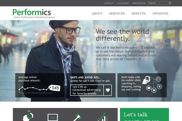Click the green bar chart growth icon

tap(103, 117)
